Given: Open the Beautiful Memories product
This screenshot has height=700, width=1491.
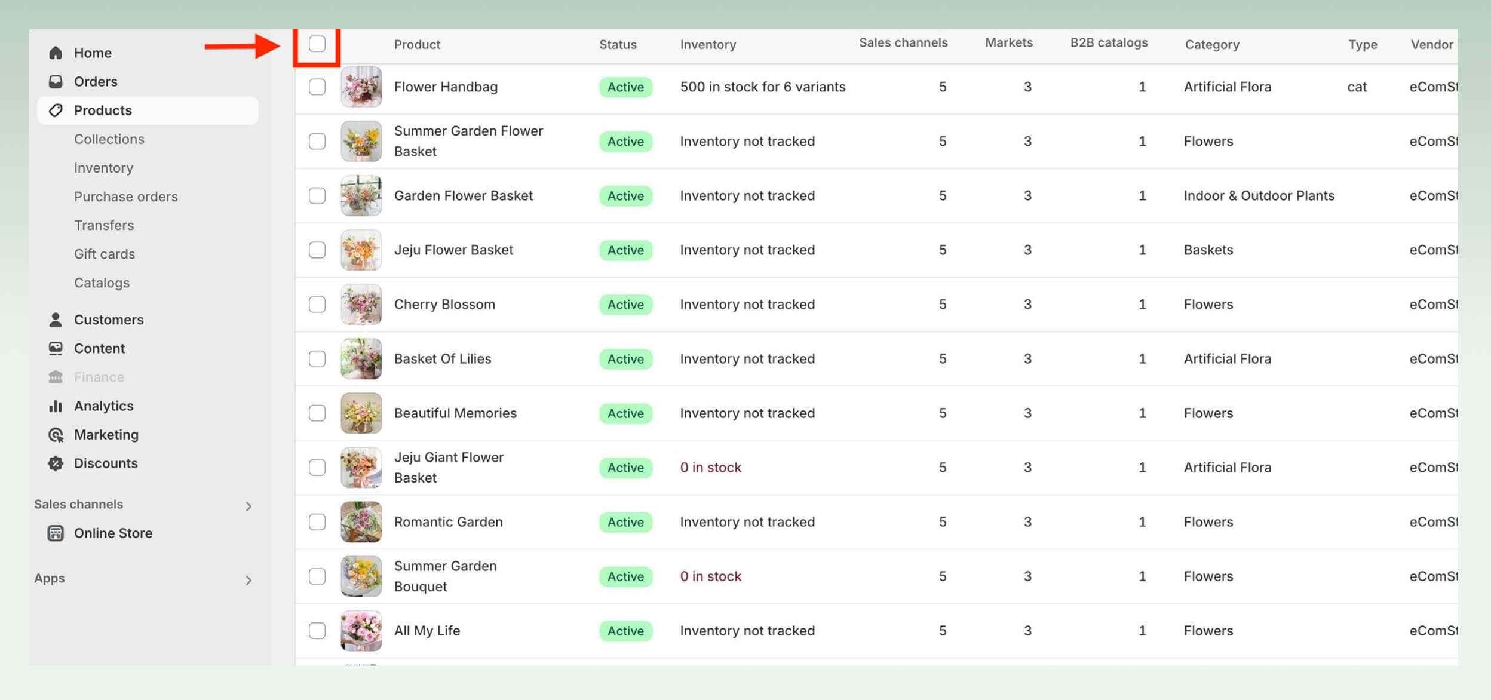Looking at the screenshot, I should [x=455, y=413].
